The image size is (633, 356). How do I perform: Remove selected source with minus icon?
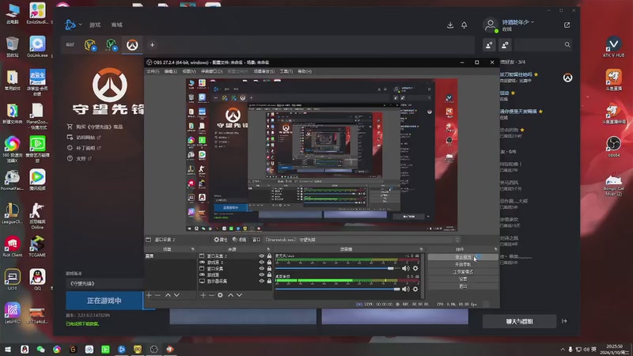pyautogui.click(x=211, y=295)
